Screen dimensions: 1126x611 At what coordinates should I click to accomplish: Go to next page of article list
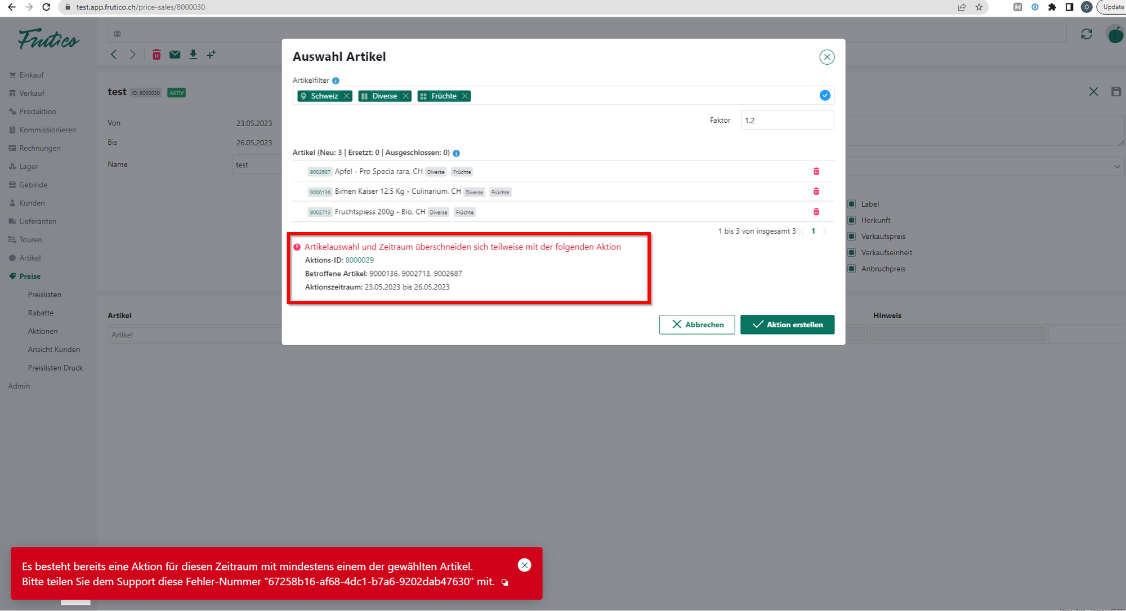click(825, 231)
